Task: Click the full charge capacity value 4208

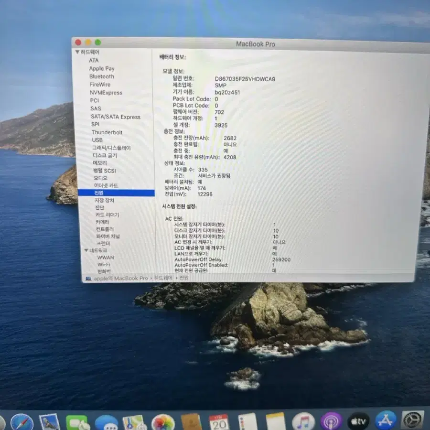Action: tap(230, 157)
